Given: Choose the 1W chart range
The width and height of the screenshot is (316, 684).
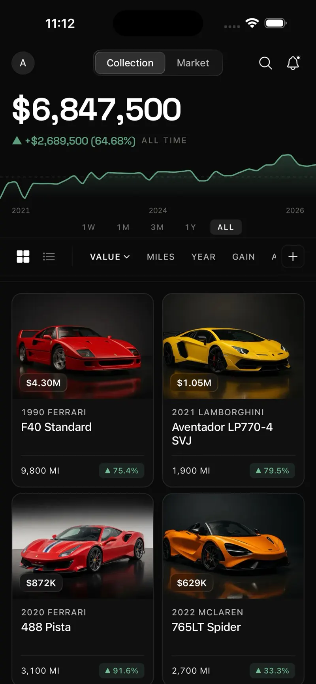Looking at the screenshot, I should tap(88, 227).
